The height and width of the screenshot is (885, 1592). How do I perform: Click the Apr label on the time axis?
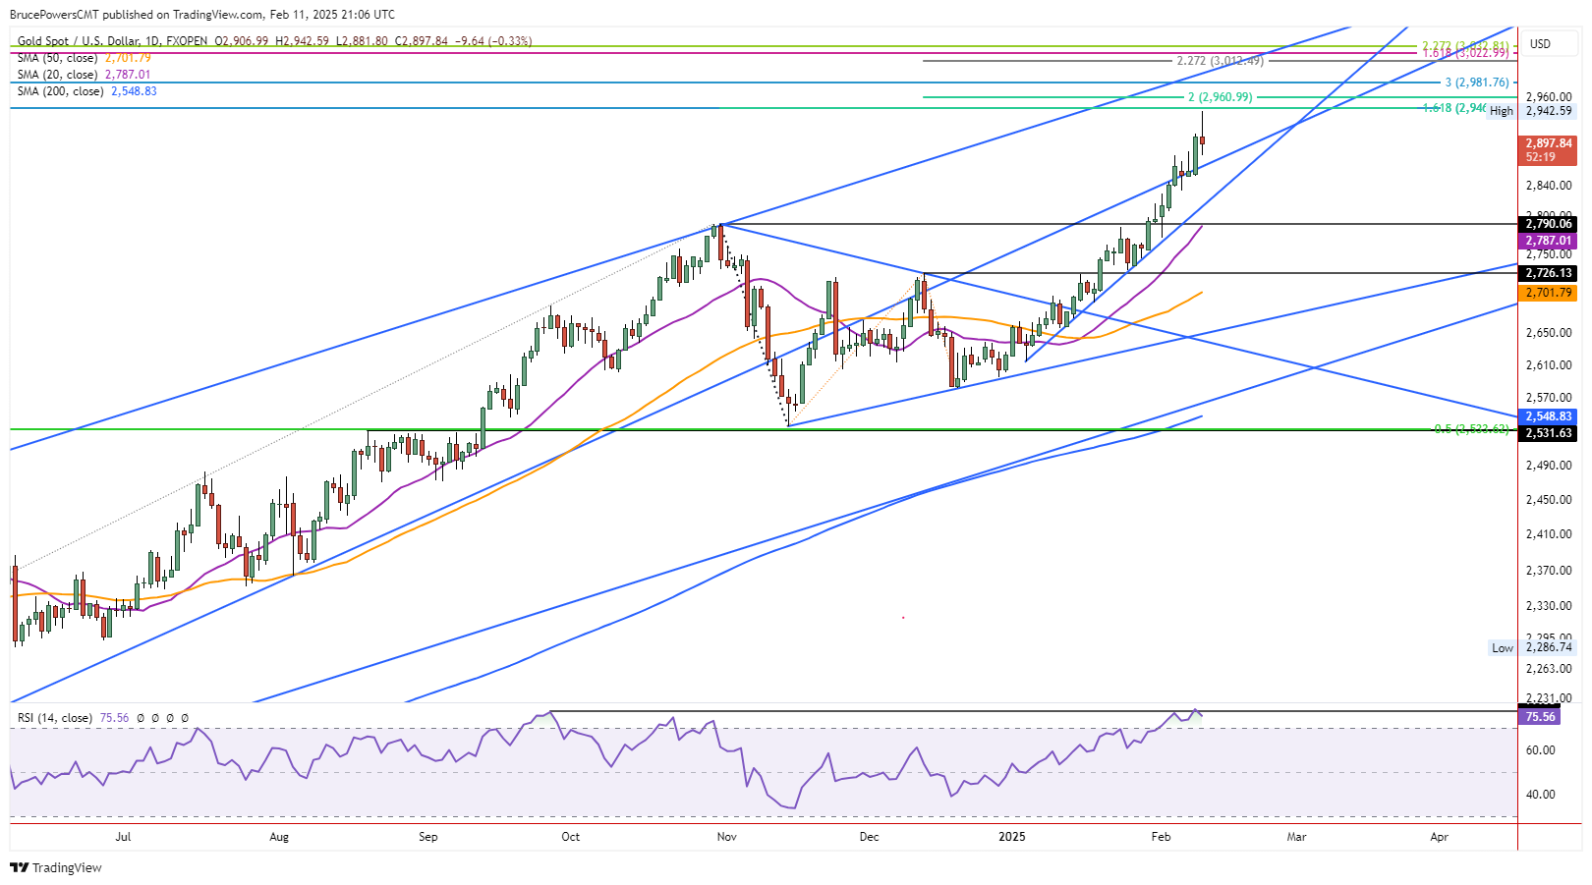(1440, 837)
